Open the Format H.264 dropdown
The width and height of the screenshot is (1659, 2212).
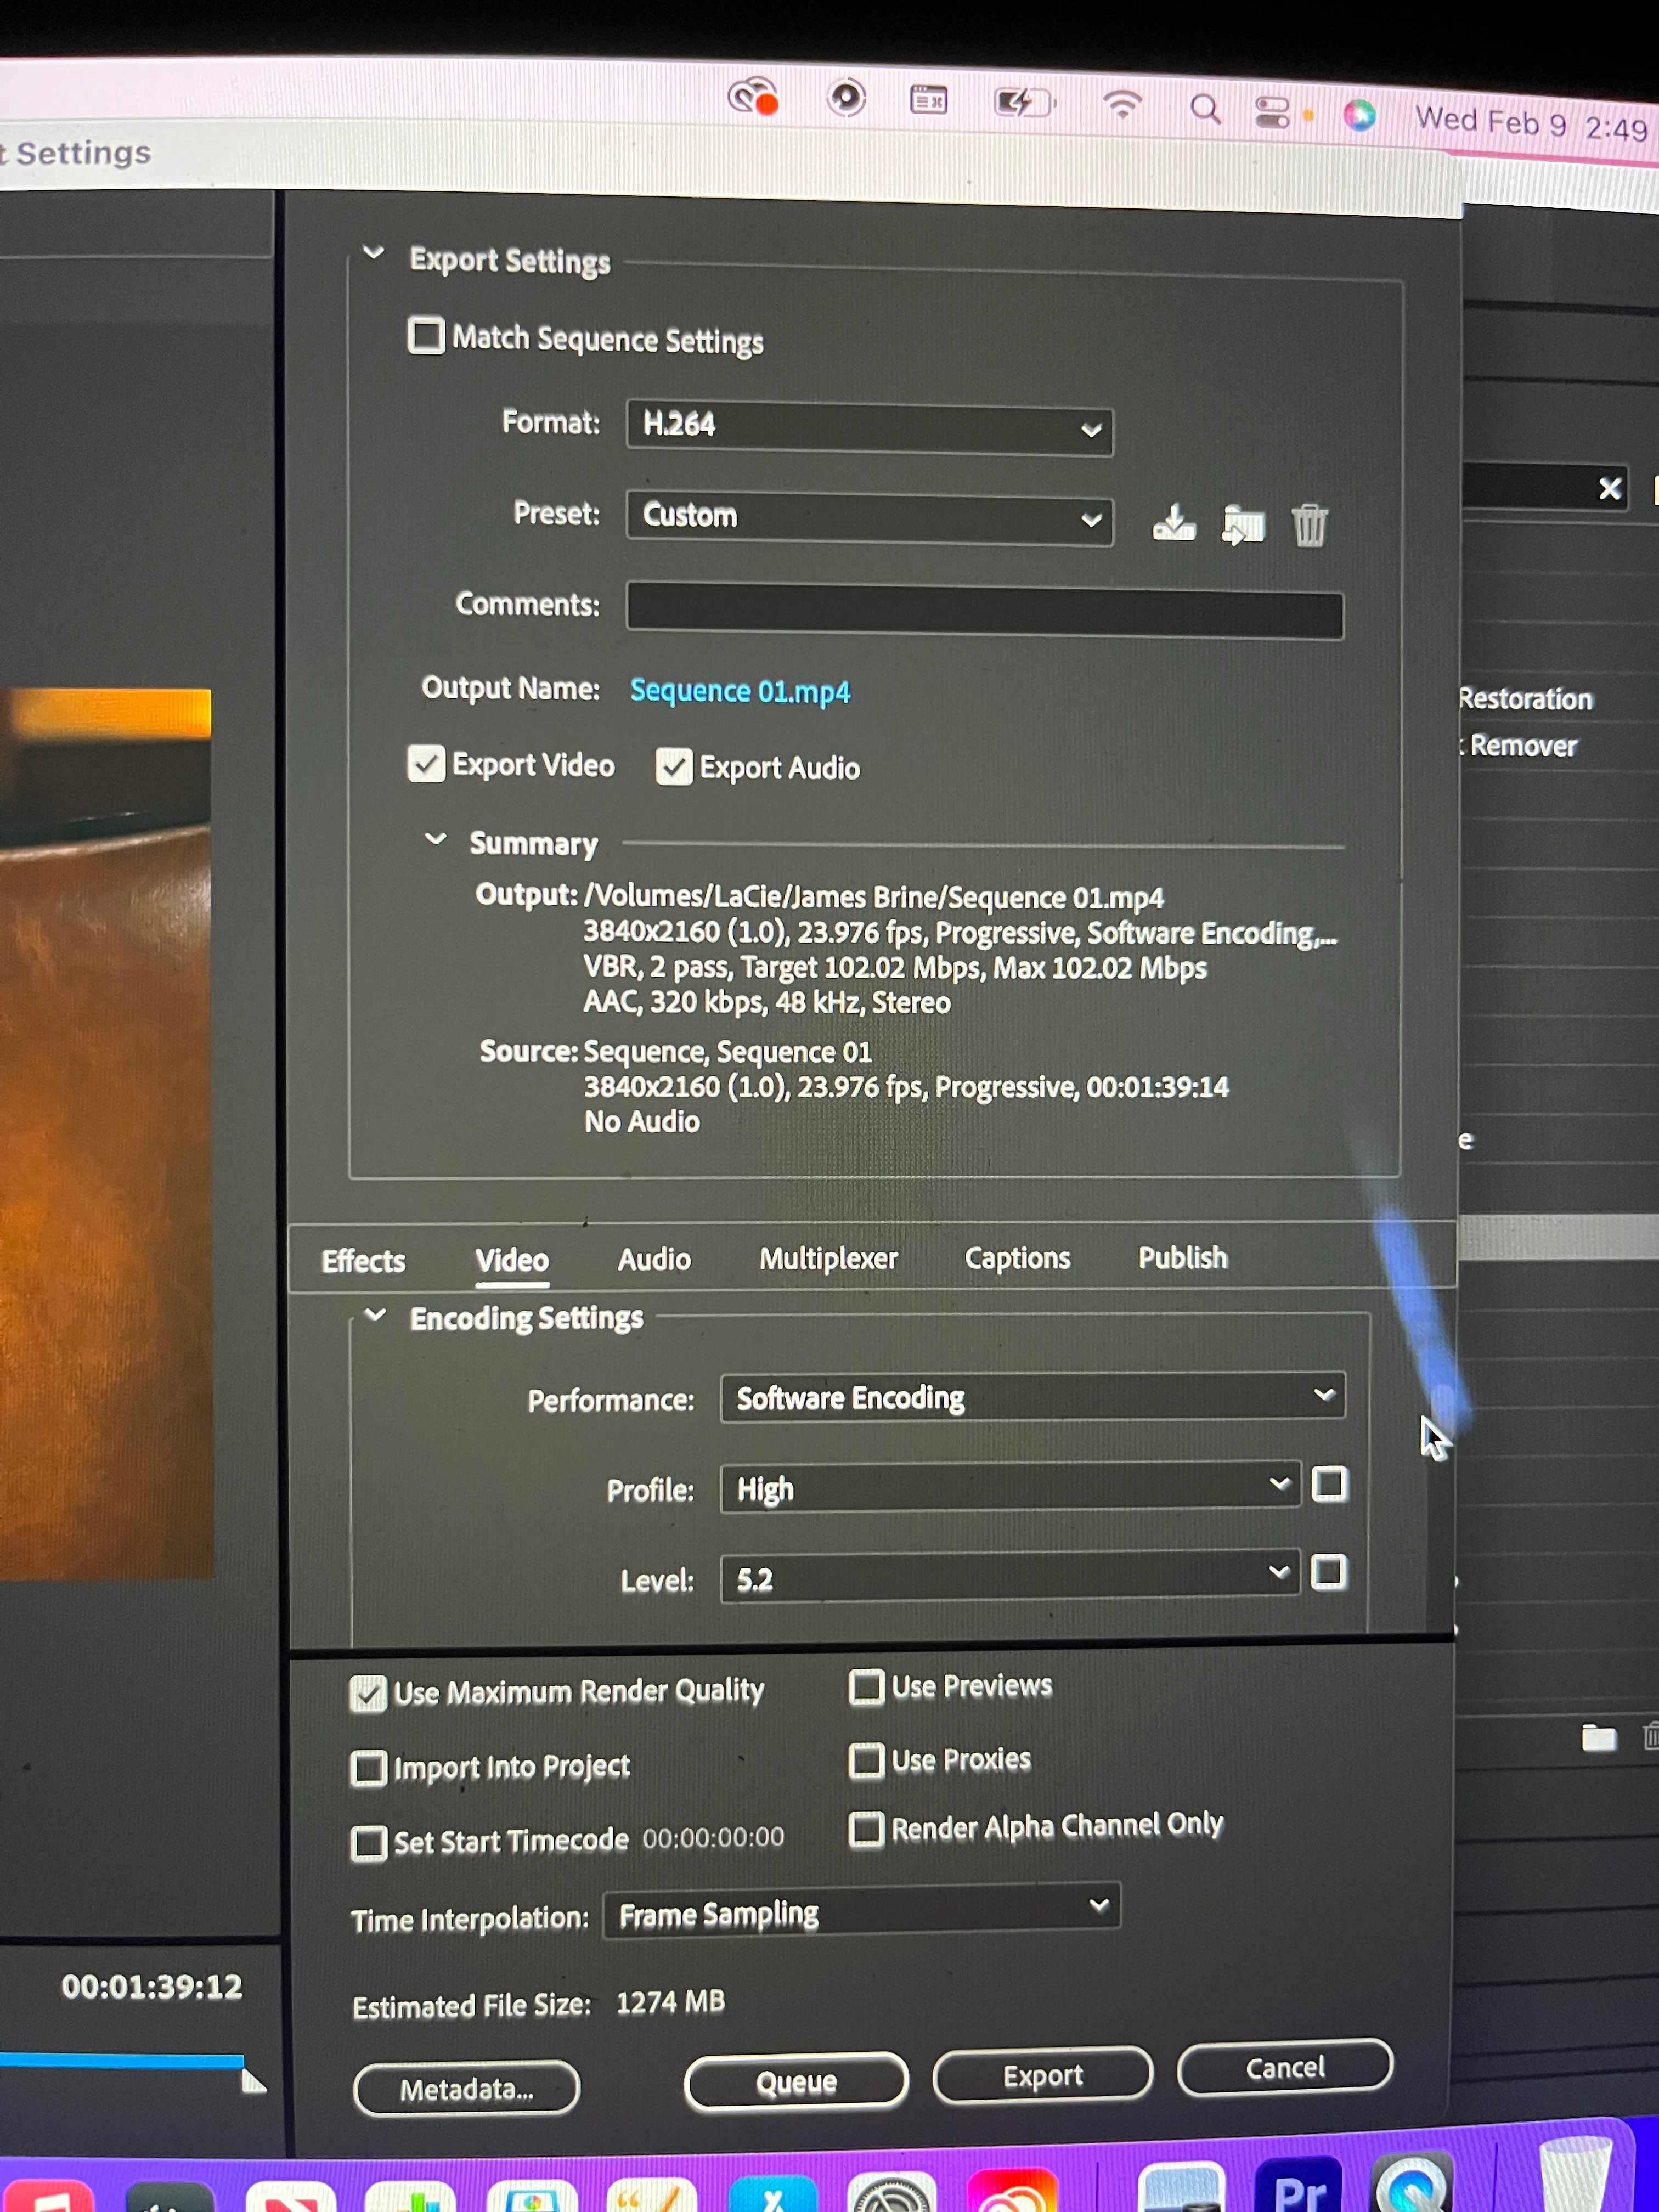(x=869, y=427)
